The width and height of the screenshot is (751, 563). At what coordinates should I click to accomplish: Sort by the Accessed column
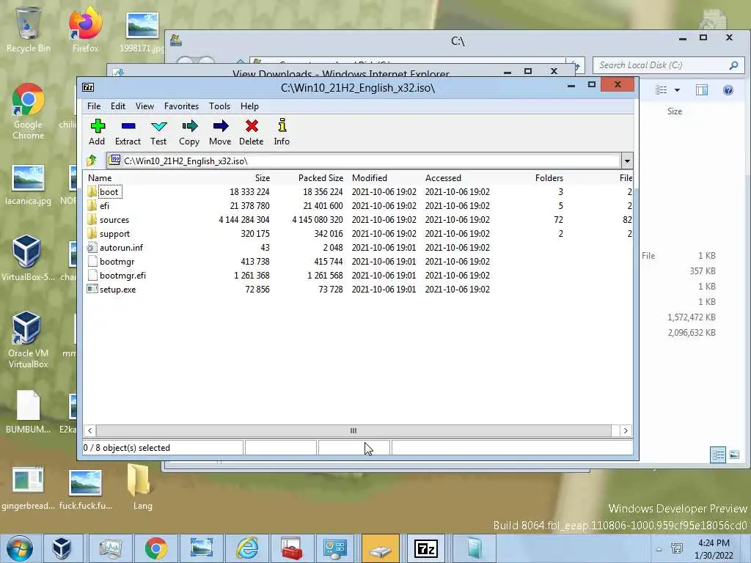point(443,178)
